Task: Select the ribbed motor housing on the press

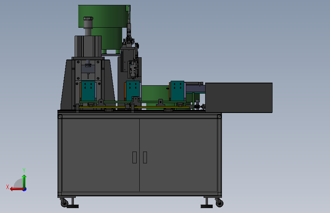Action: point(88,46)
